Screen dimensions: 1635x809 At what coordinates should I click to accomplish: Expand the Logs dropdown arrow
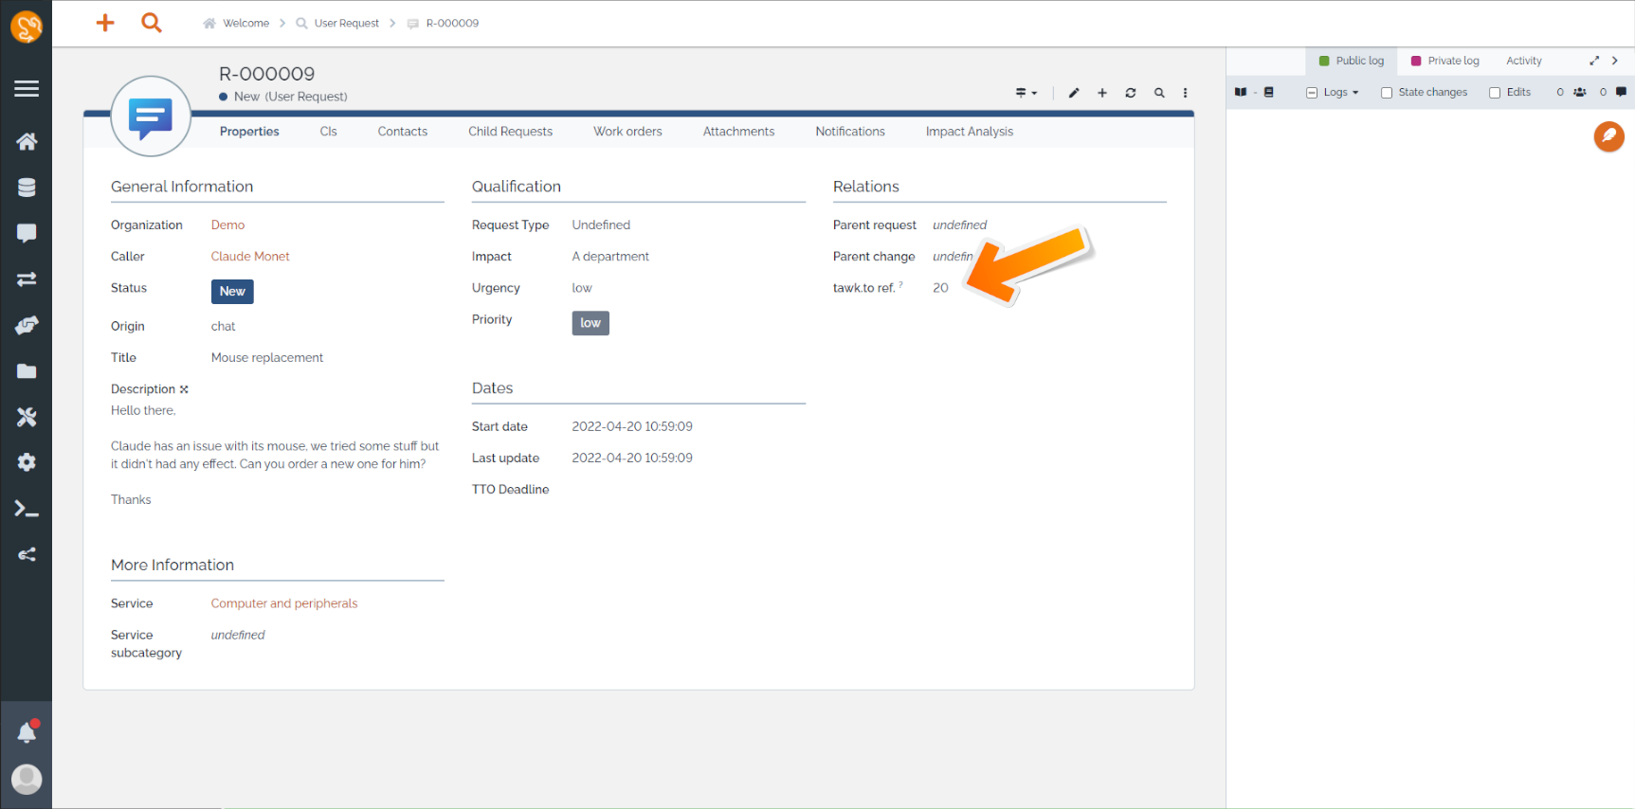pos(1355,93)
